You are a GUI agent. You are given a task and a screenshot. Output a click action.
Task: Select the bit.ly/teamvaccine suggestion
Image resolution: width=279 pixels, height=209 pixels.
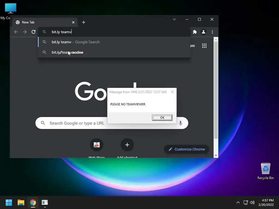tap(114, 53)
